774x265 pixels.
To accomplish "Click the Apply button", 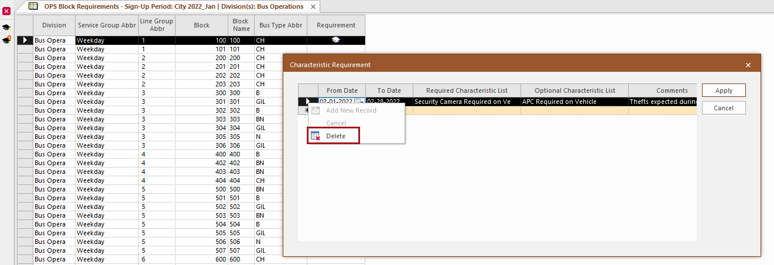I will tap(724, 90).
